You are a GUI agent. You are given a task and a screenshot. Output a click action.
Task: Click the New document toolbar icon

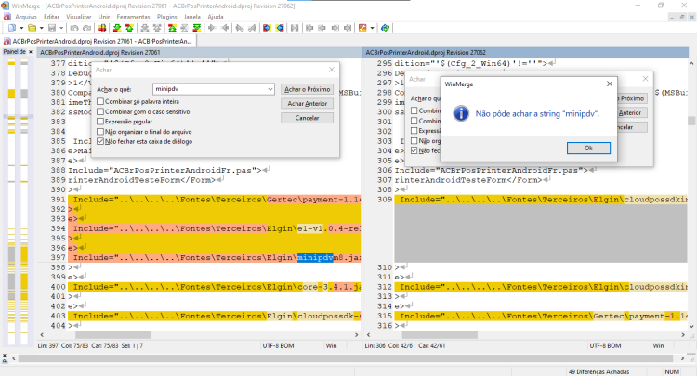pos(12,28)
